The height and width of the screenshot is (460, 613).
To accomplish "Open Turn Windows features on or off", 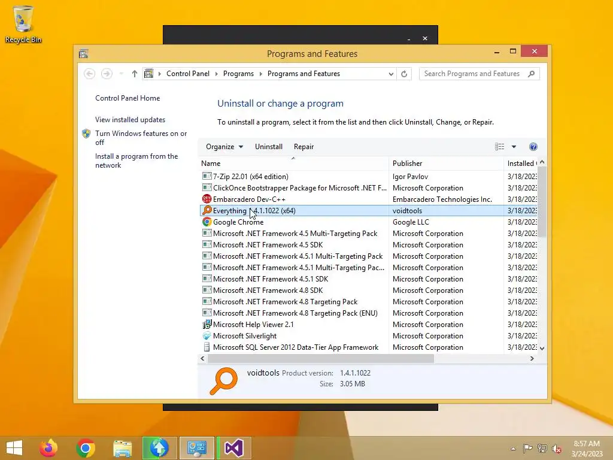I will 141,138.
